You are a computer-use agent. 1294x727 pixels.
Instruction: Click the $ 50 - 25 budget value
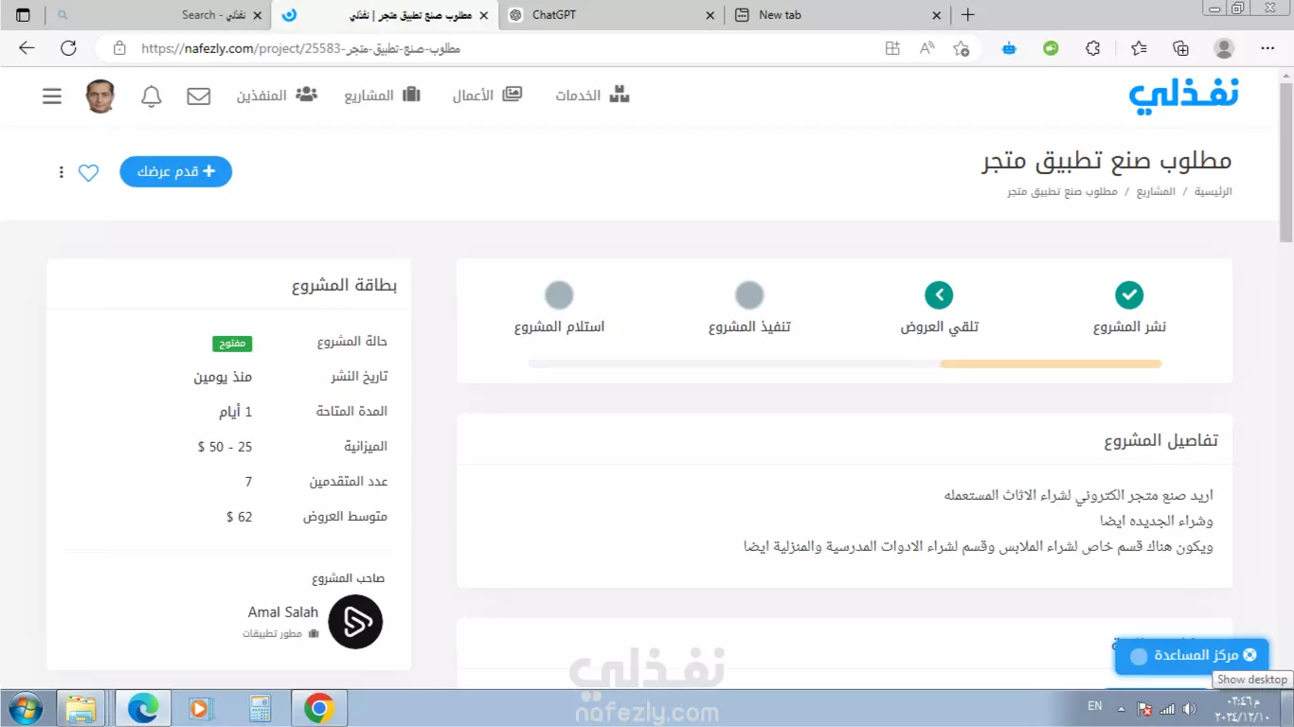coord(225,447)
